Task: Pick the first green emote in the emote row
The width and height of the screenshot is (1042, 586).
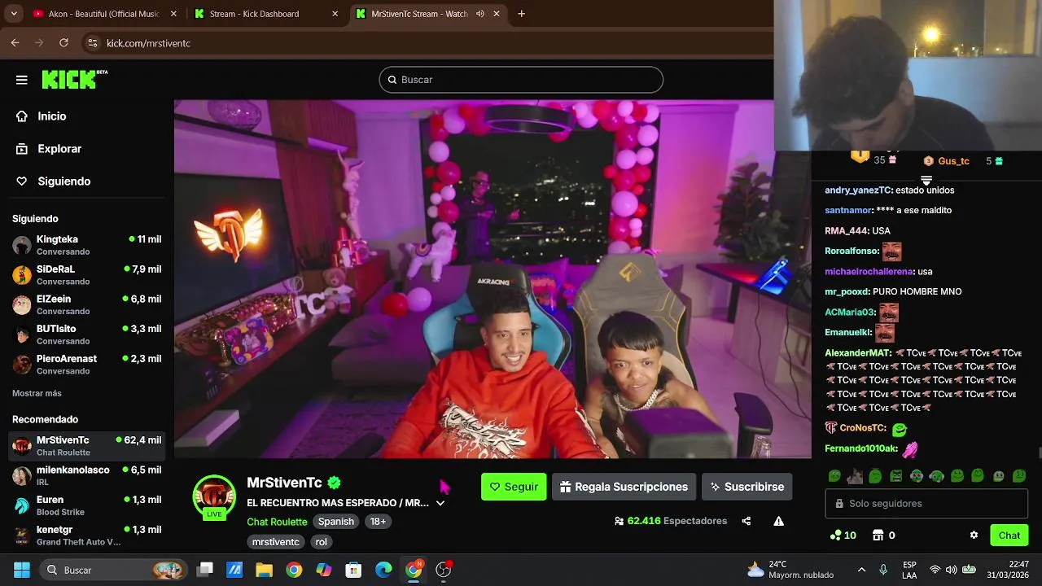Action: tap(834, 476)
